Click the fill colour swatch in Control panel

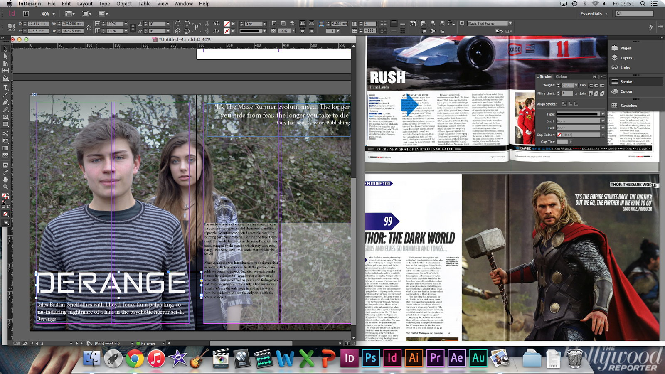[x=227, y=24]
